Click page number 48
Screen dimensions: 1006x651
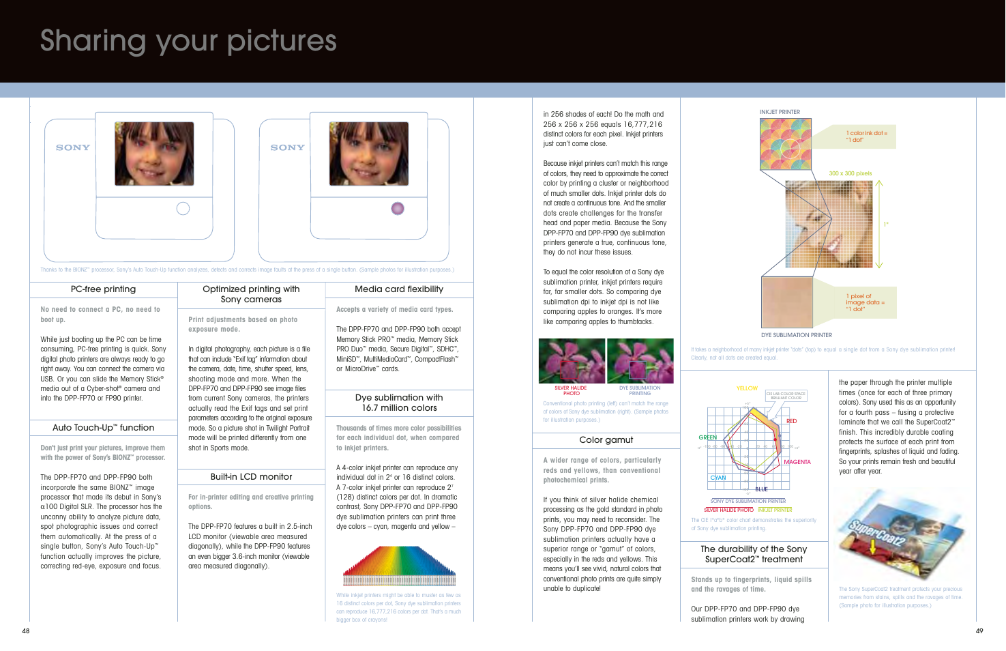pos(26,631)
